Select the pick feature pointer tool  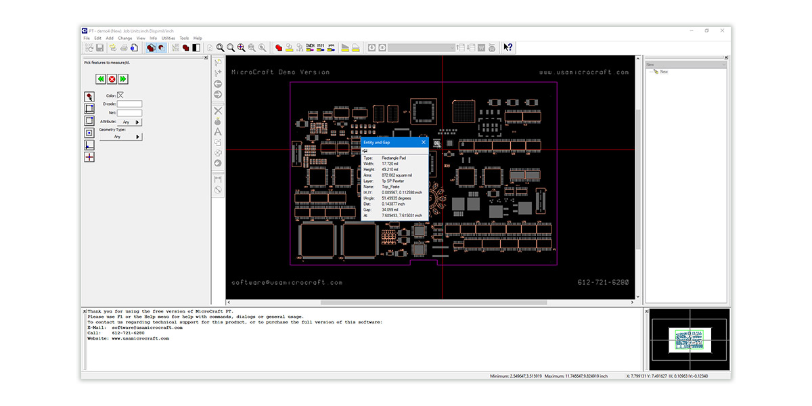click(x=89, y=97)
